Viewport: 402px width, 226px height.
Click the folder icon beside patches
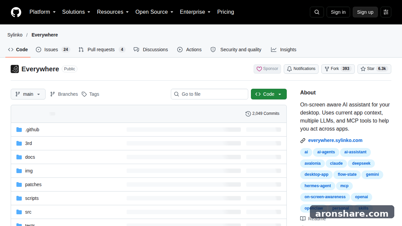(19, 184)
